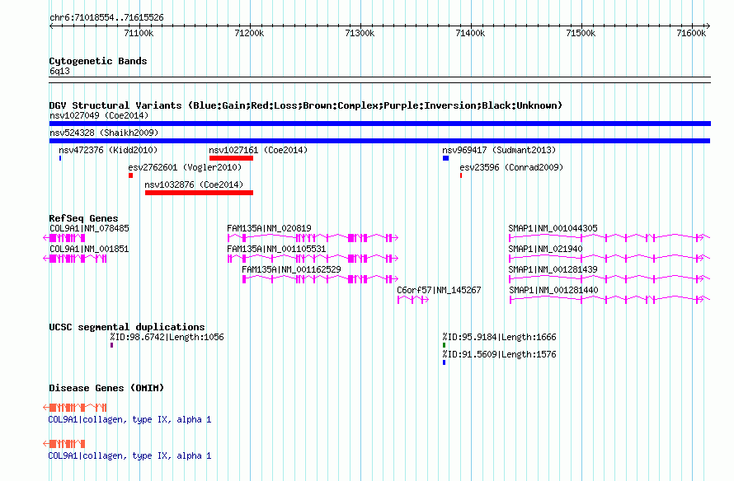The height and width of the screenshot is (481, 734).
Task: Select the SMAP1|NM_021940 label
Action: [545, 249]
